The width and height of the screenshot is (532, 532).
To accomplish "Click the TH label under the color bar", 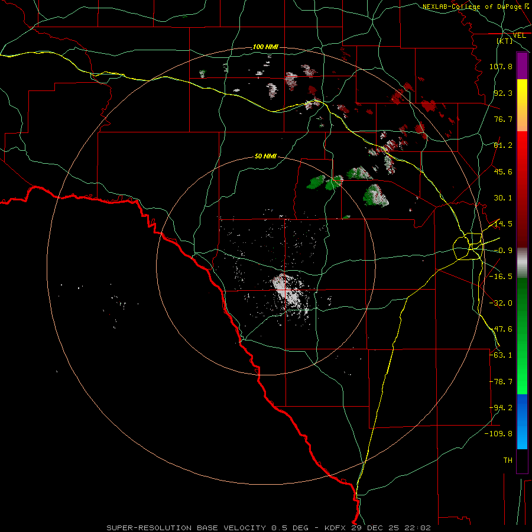I will (x=508, y=460).
